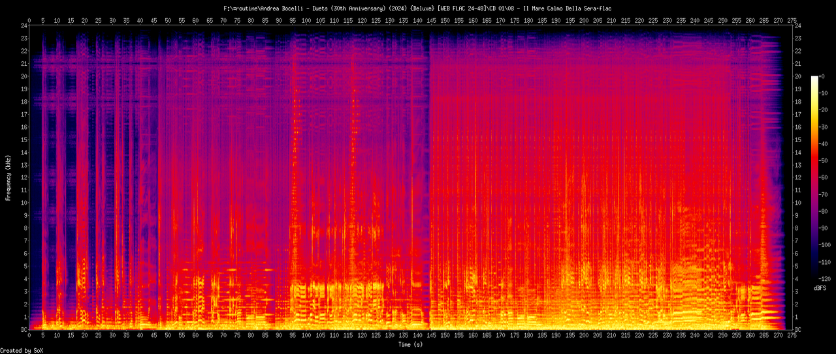Click the "dBFS" colorbar label
This screenshot has width=836, height=354.
point(820,288)
